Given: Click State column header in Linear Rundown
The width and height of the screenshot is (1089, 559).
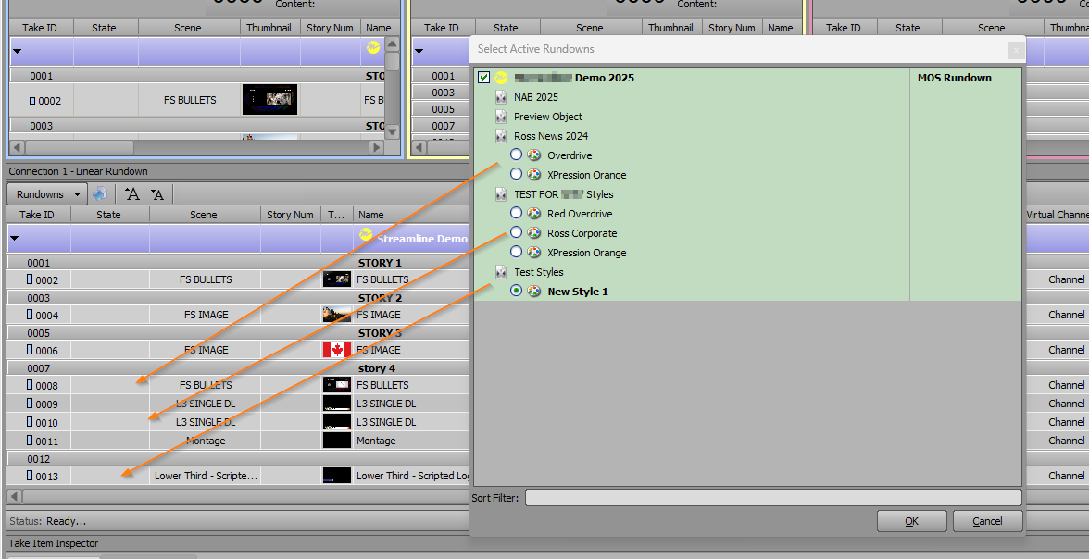Looking at the screenshot, I should tap(108, 216).
